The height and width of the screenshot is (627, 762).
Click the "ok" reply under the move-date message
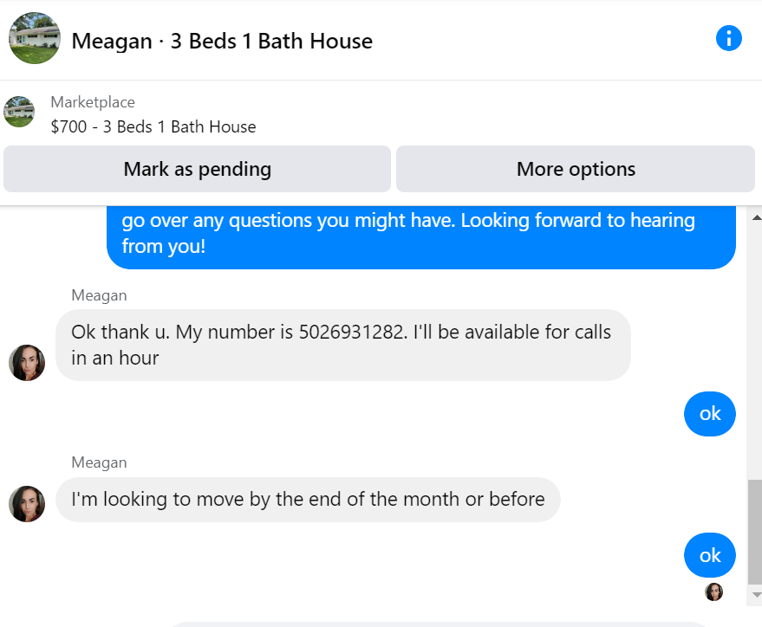pyautogui.click(x=710, y=555)
